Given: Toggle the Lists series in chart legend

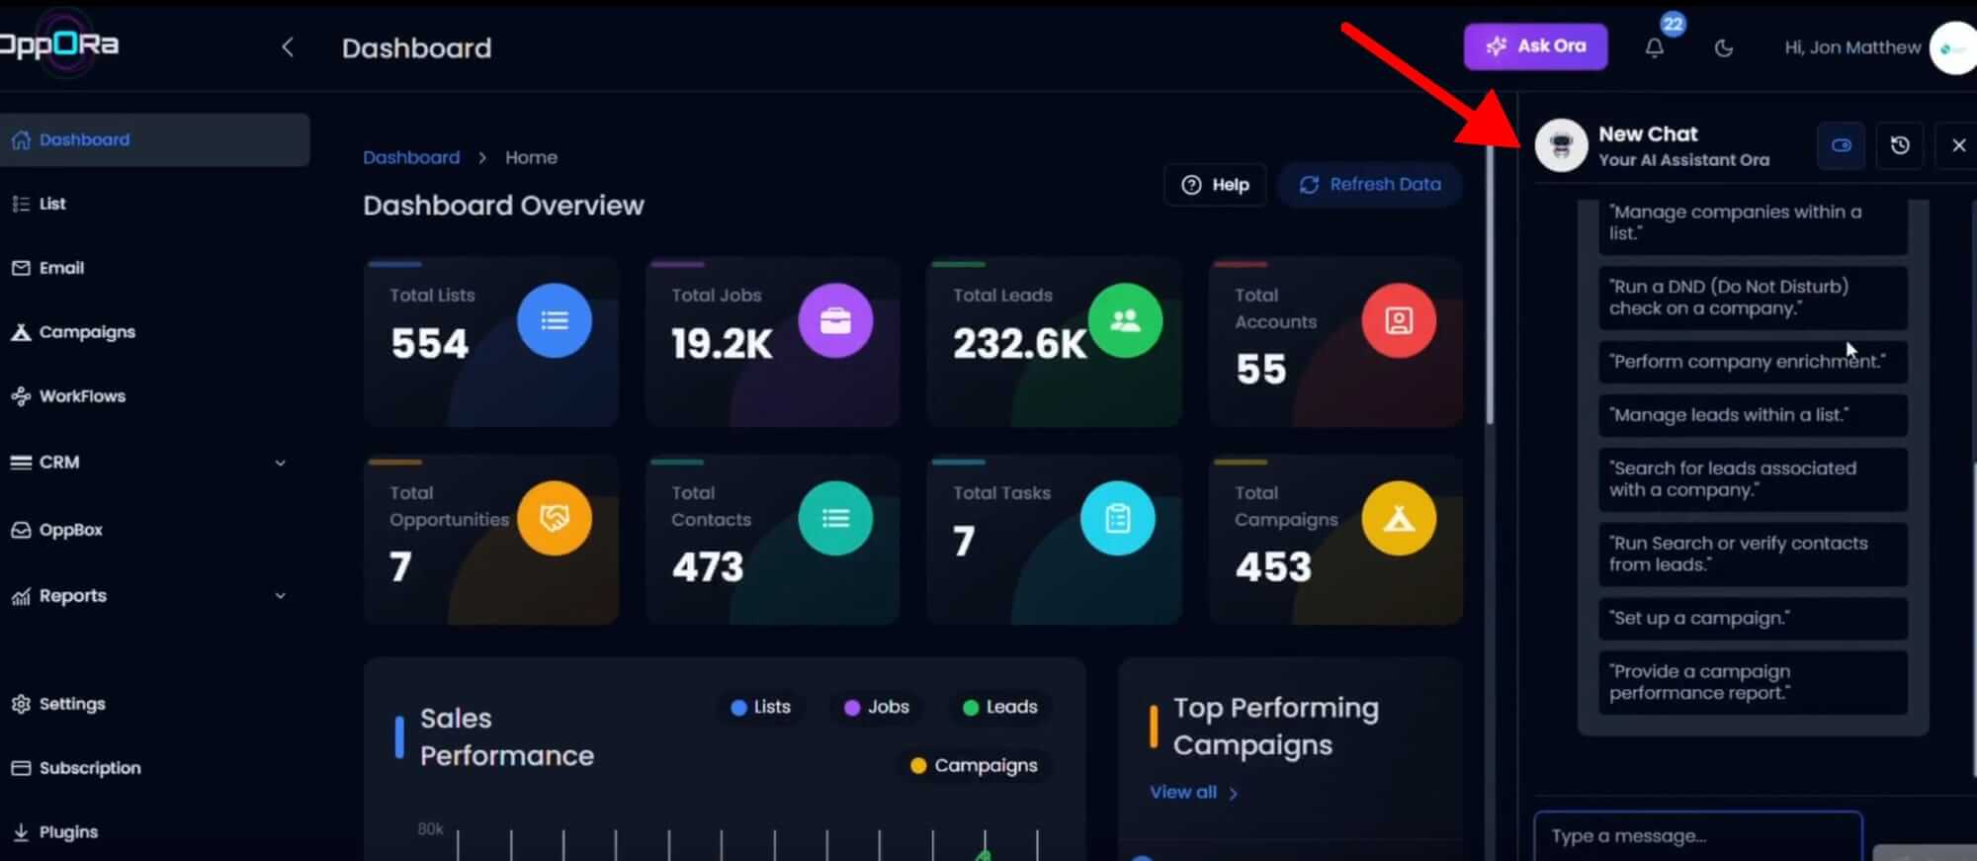Looking at the screenshot, I should pos(760,707).
